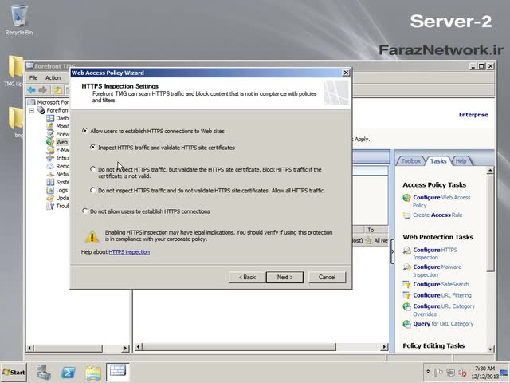Viewport: 510px width, 383px height.
Task: Choose Do not allow users to establish HTTPS connections
Action: (85, 211)
